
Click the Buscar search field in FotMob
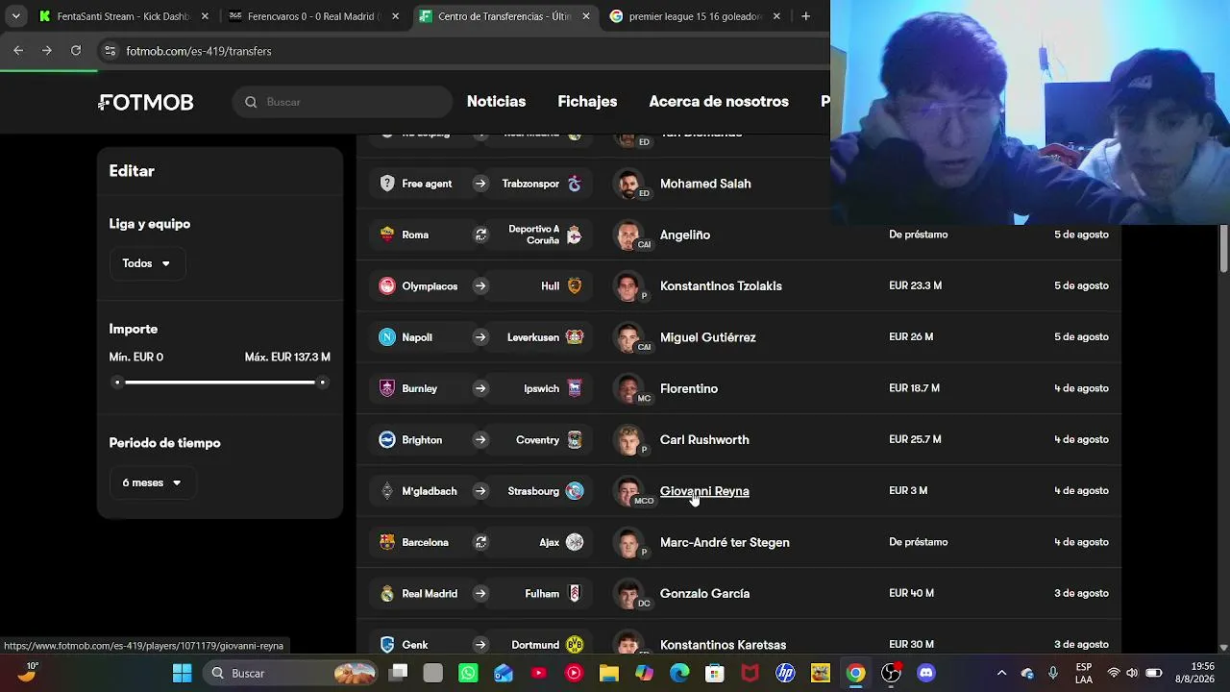click(342, 102)
